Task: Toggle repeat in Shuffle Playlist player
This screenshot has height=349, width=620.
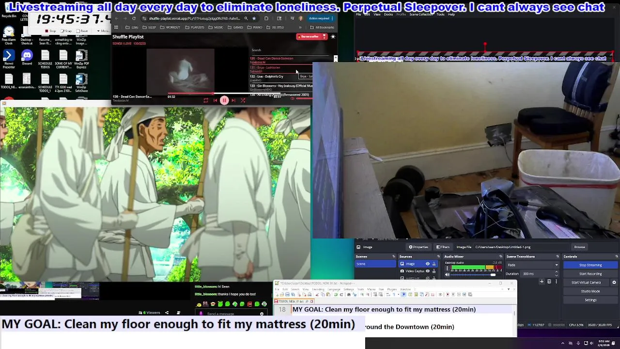Action: (206, 100)
